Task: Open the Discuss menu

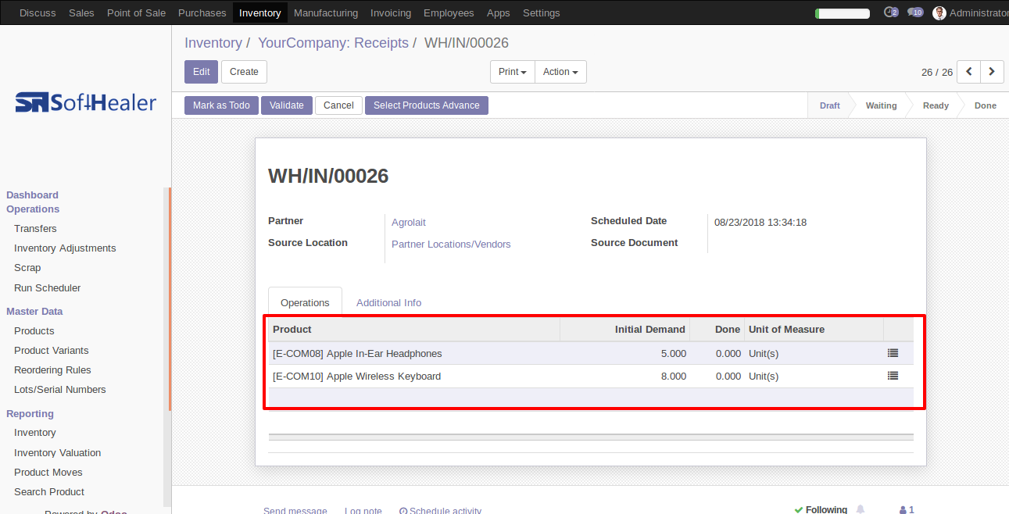Action: pyautogui.click(x=38, y=13)
